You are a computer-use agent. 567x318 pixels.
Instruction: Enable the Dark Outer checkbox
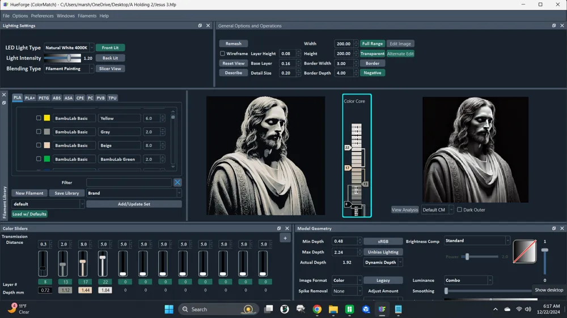[460, 210]
